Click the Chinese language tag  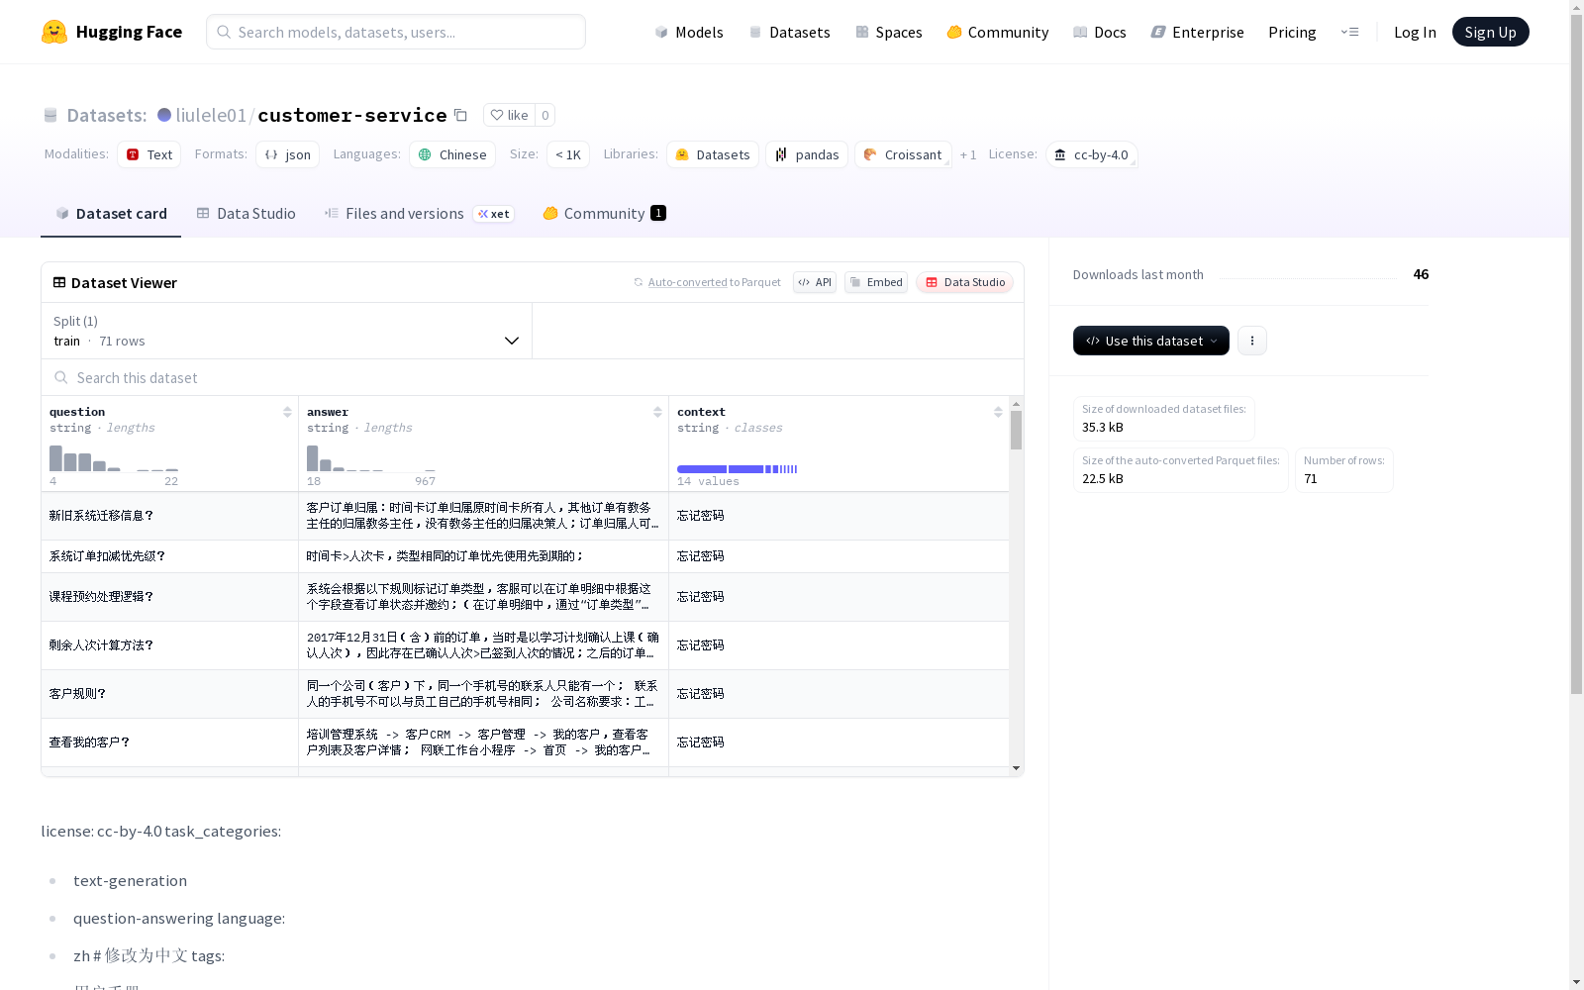click(452, 154)
